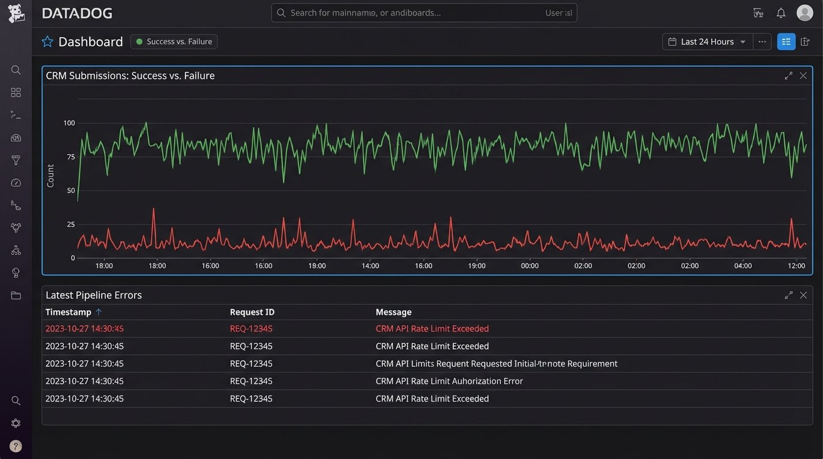Image resolution: width=823 pixels, height=459 pixels.
Task: Click the share dashboard icon
Action: tap(805, 42)
